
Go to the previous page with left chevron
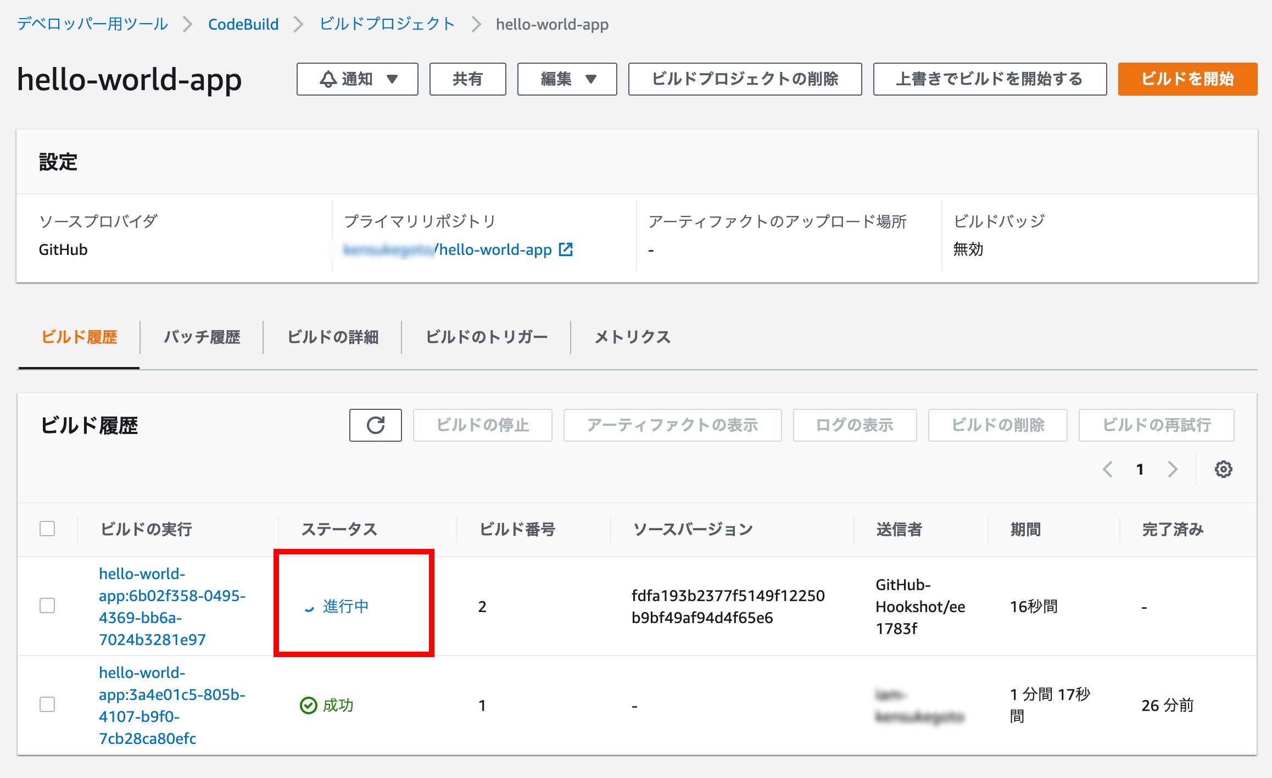pos(1107,469)
